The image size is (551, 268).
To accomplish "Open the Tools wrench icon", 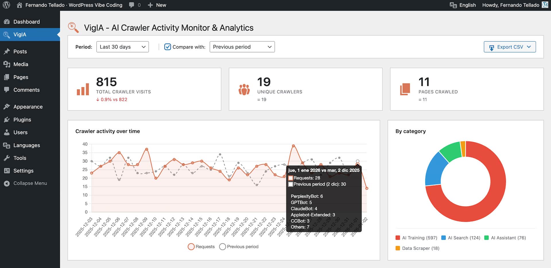I will (7, 158).
